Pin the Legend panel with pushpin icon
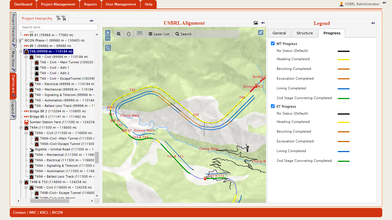The height and width of the screenshot is (220, 392). [x=372, y=23]
